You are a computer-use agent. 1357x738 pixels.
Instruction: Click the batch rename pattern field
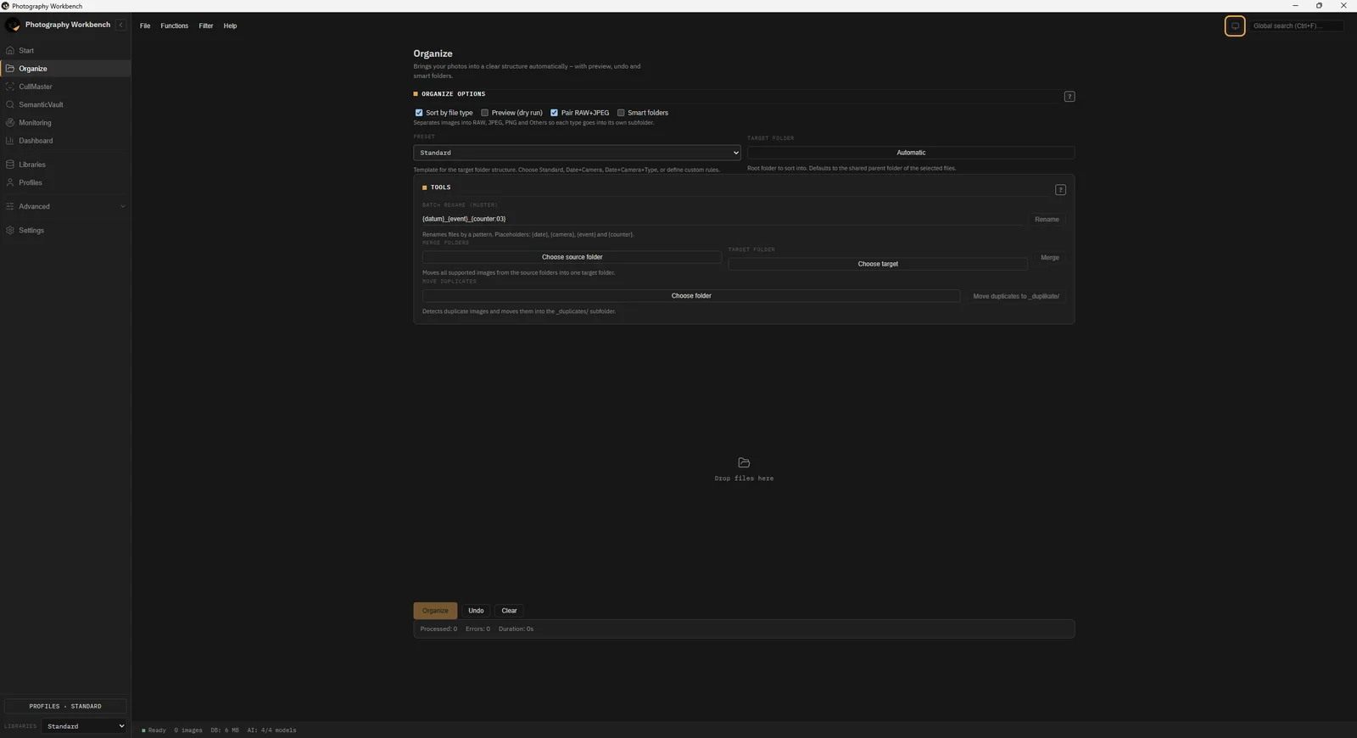click(723, 219)
